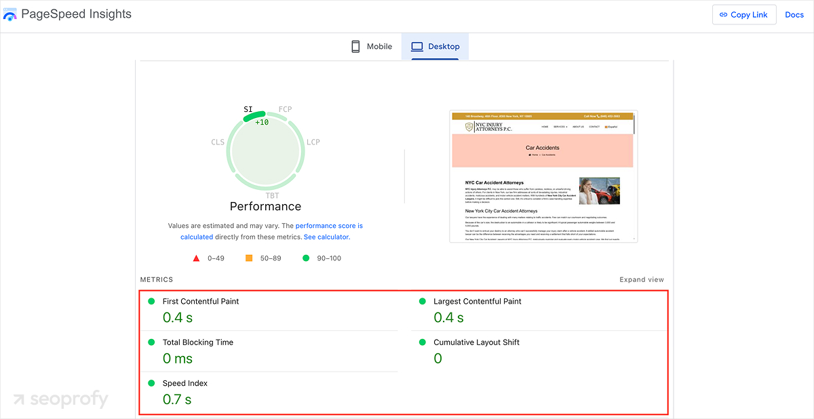Open the See calculator link
The image size is (814, 419).
(326, 237)
